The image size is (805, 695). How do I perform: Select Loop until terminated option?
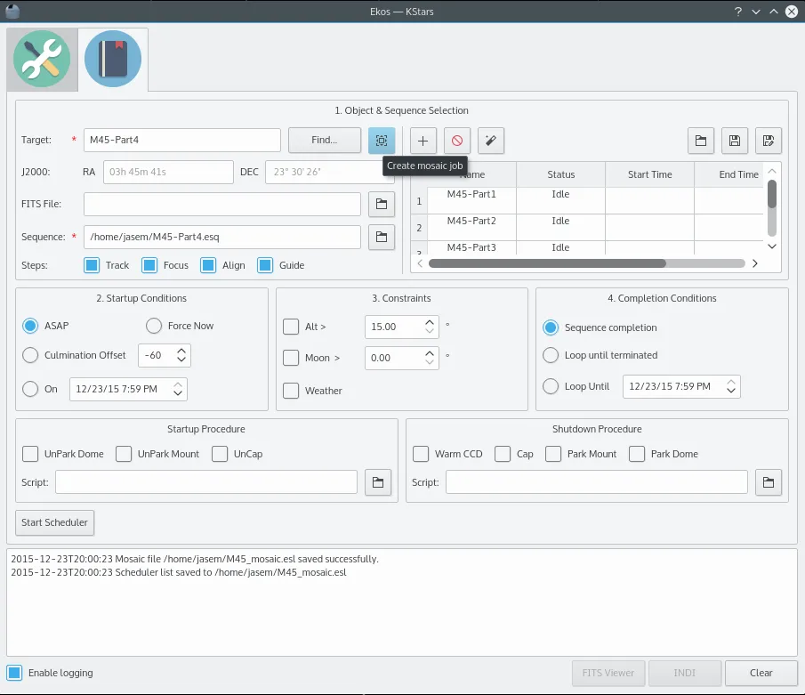click(551, 355)
